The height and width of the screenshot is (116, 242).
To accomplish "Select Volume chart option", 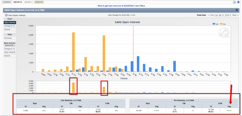I will pyautogui.click(x=10, y=29).
